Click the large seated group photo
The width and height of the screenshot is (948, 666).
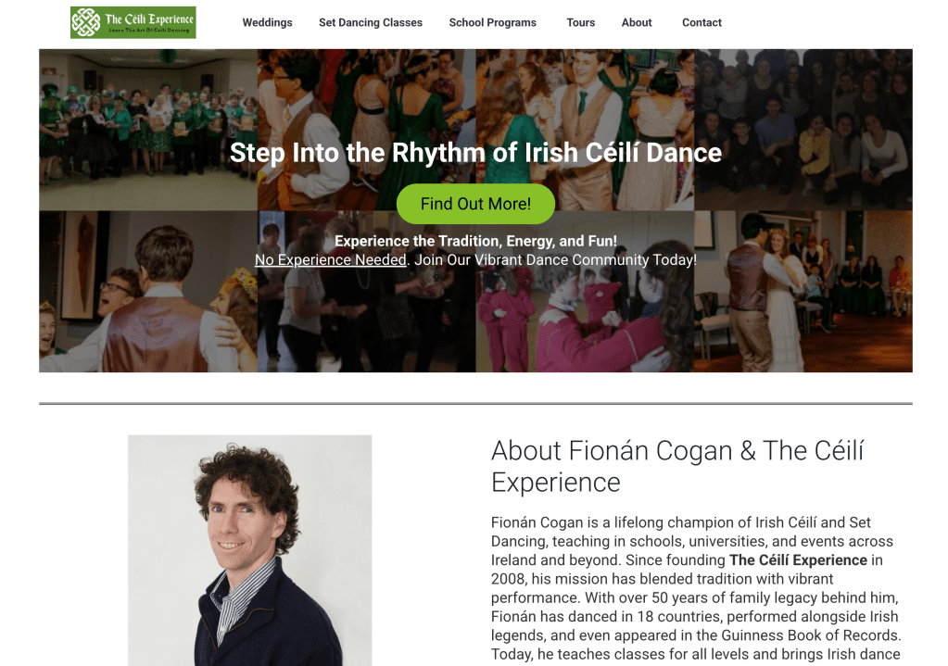coord(803,130)
